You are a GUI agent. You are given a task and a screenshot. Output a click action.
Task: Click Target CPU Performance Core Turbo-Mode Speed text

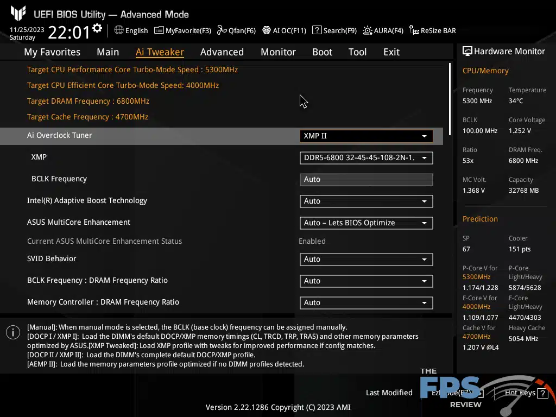(132, 69)
